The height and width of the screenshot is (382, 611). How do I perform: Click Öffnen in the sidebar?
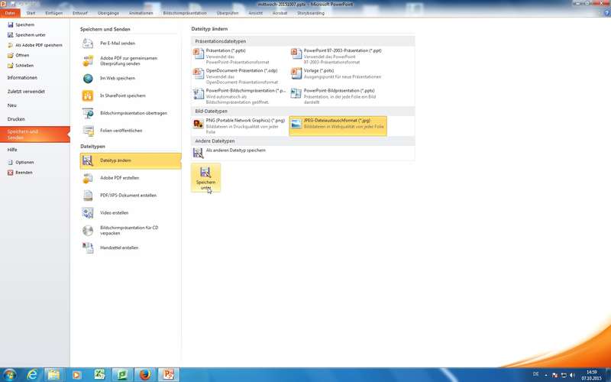[18, 55]
